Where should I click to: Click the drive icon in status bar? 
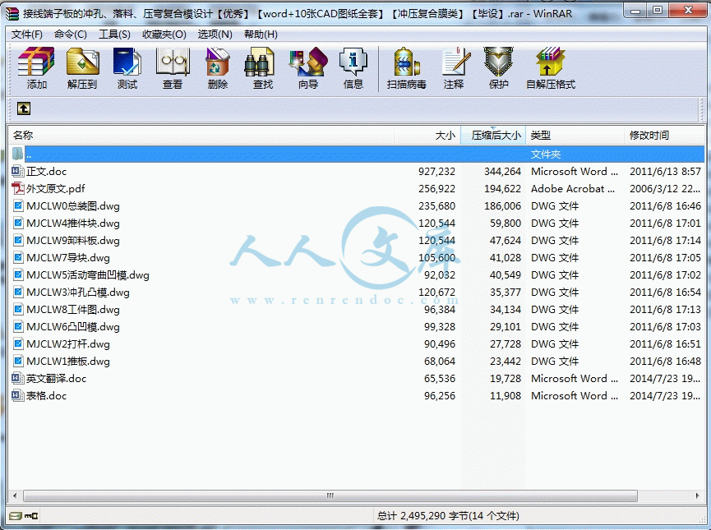pos(16,516)
